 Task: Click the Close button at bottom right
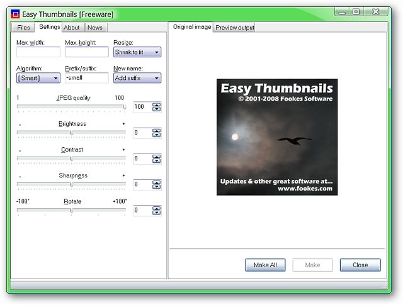coord(360,265)
